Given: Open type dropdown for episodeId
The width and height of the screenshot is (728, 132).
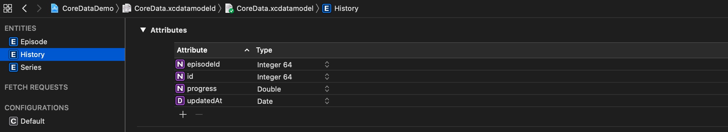Looking at the screenshot, I should pyautogui.click(x=327, y=64).
